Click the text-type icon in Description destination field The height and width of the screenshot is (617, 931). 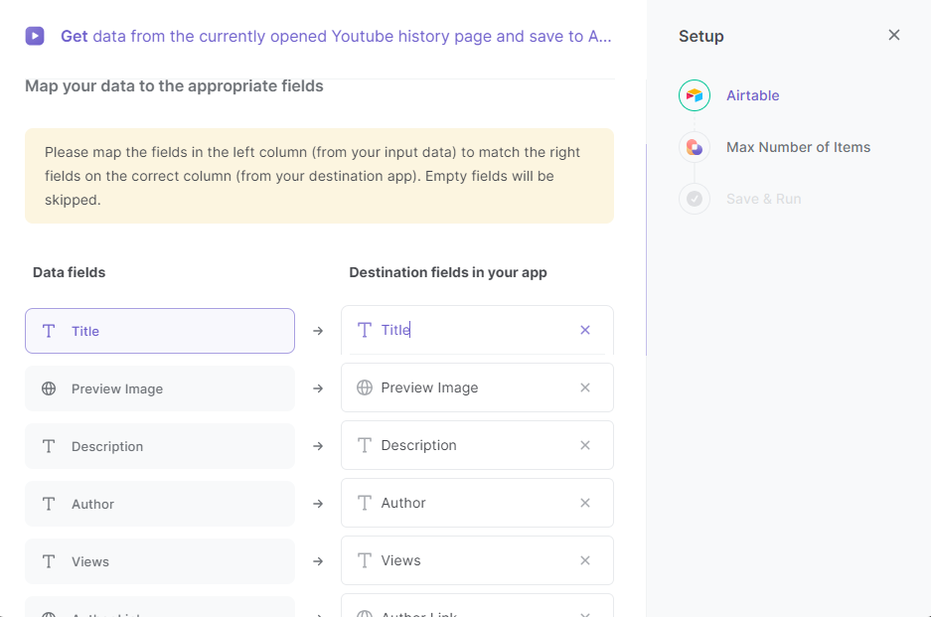click(365, 445)
